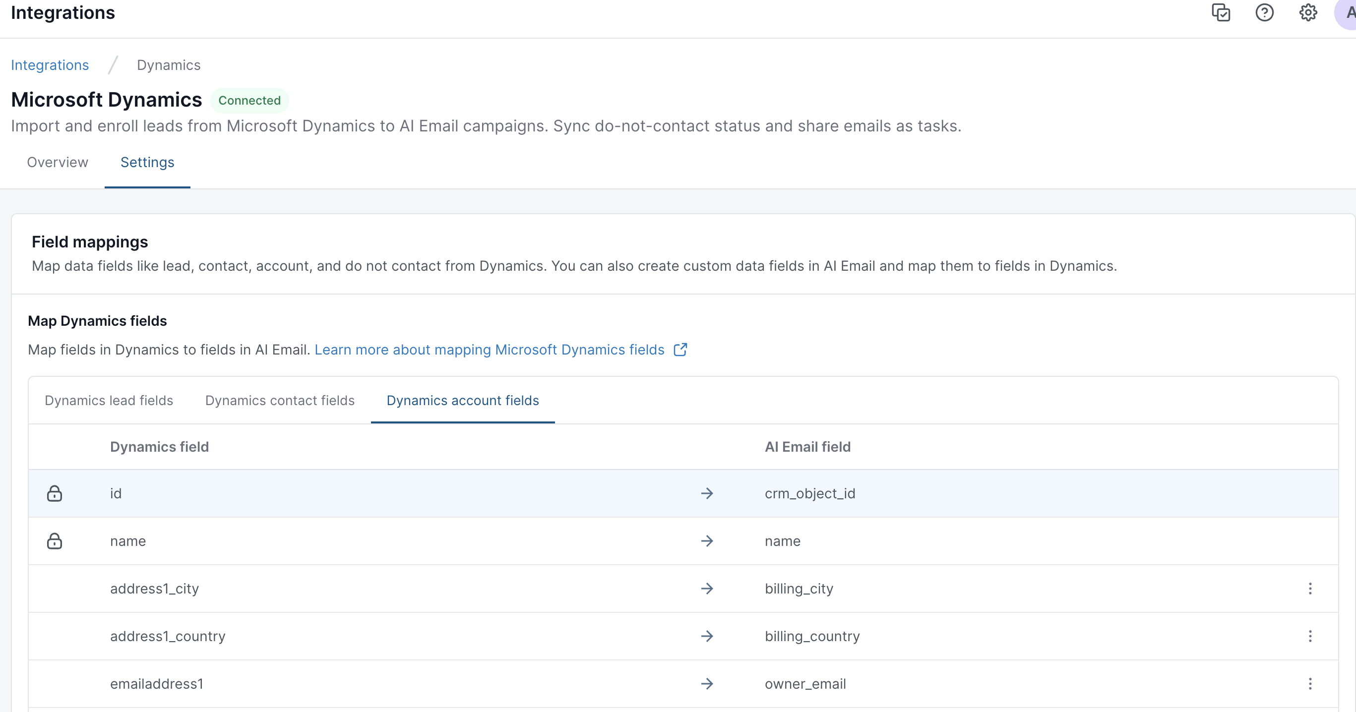Click the arrow icon in the id row

click(707, 494)
